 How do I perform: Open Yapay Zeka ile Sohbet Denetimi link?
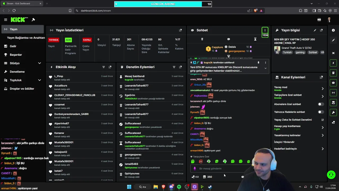299,120
